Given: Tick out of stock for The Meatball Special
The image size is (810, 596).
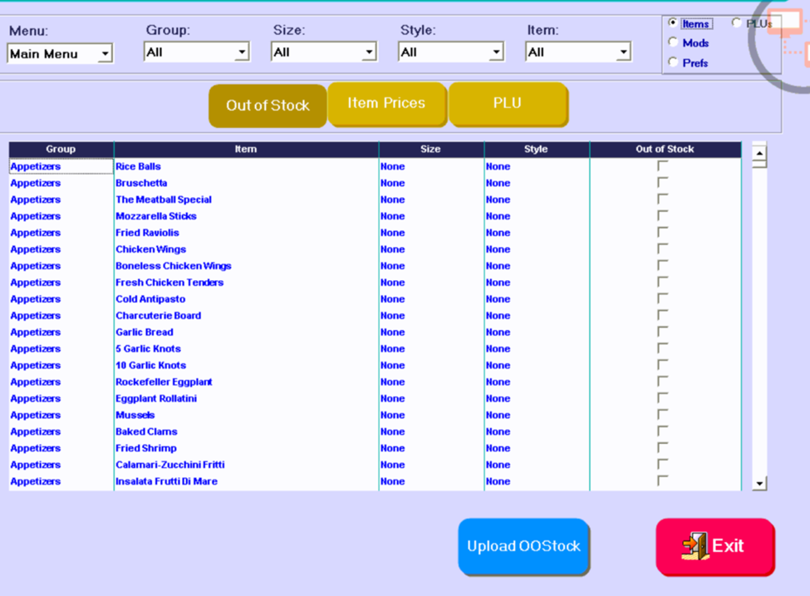Looking at the screenshot, I should point(662,199).
